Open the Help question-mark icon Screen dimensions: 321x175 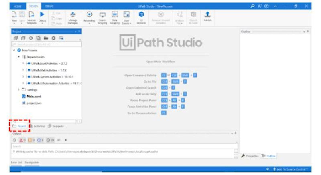point(266,6)
